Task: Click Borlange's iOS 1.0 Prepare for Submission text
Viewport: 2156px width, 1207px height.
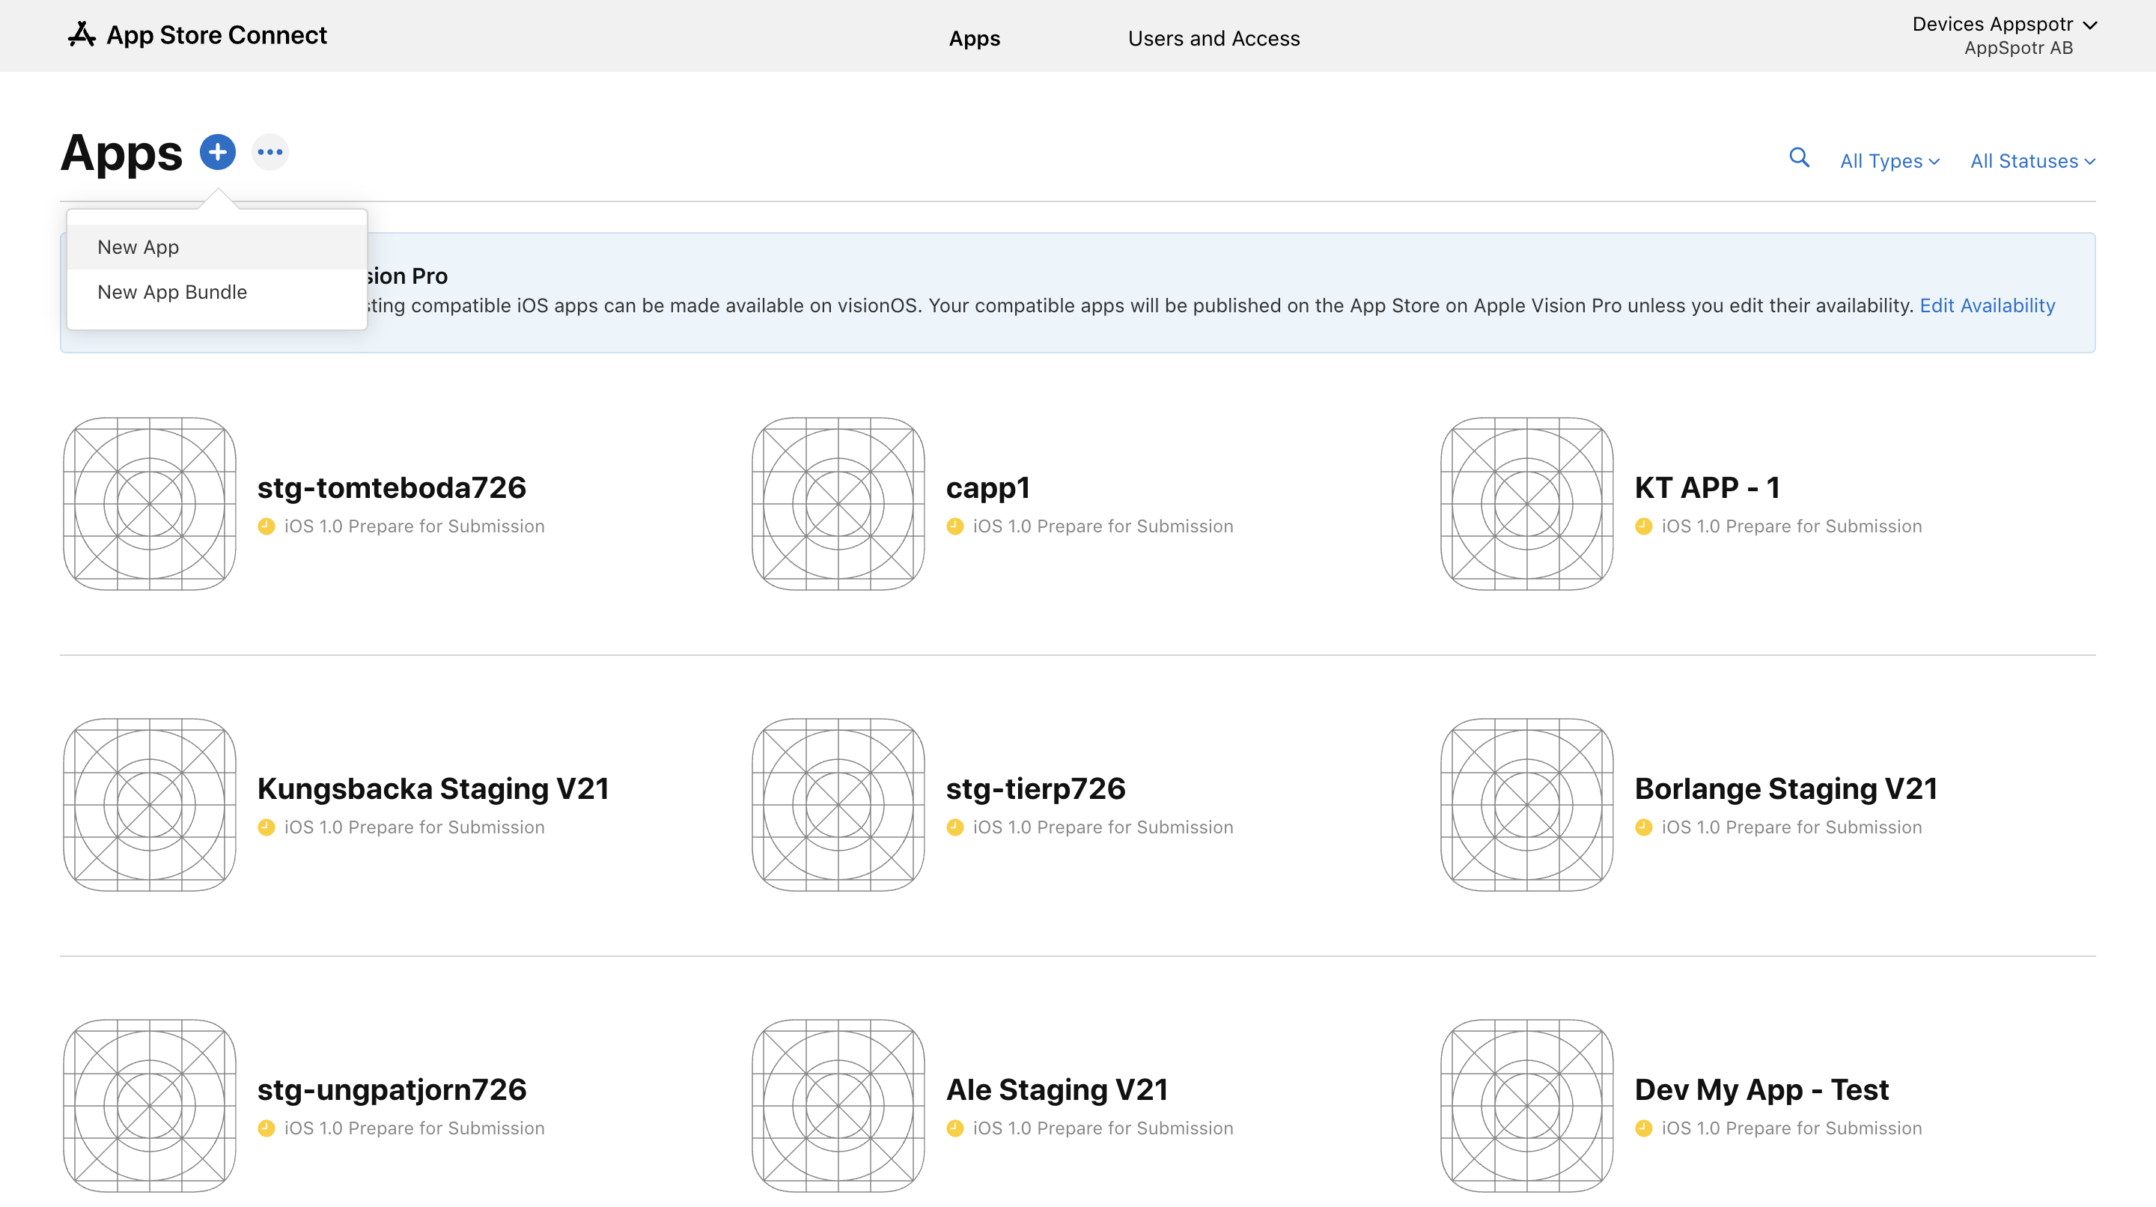Action: [1791, 827]
